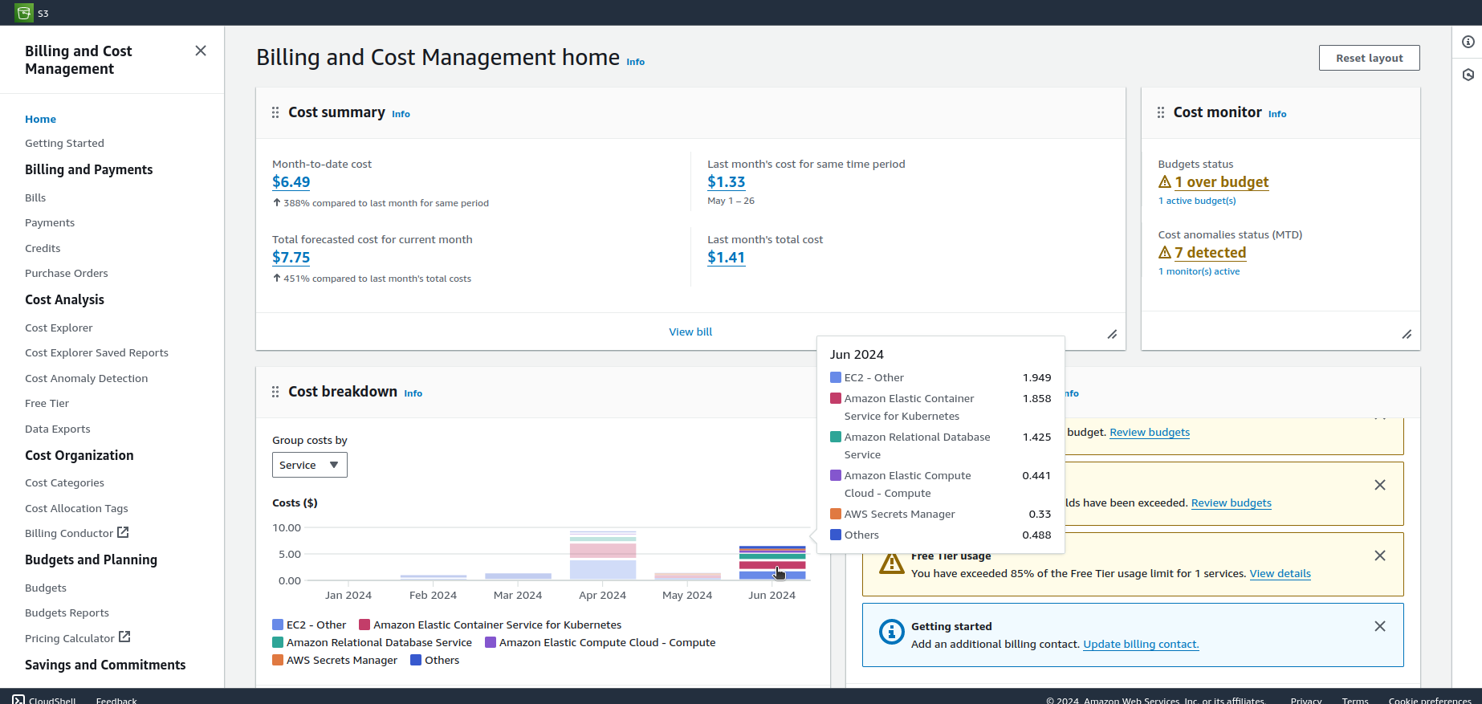The width and height of the screenshot is (1482, 704).
Task: Open Pricing Calculator in the sidebar
Action: pos(78,638)
